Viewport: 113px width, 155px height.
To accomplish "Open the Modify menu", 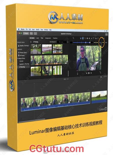I will pyautogui.click(x=38, y=30).
